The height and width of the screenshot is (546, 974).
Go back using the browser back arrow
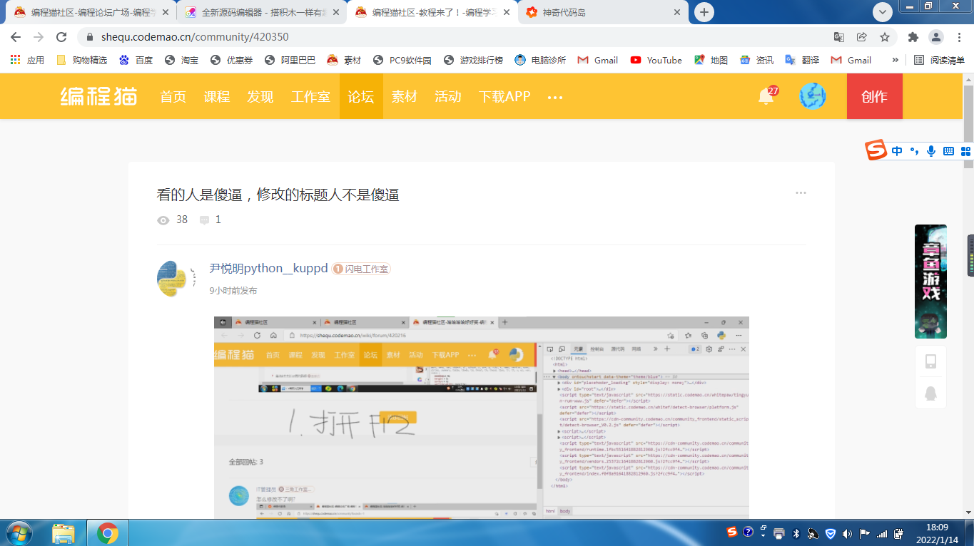click(x=16, y=37)
